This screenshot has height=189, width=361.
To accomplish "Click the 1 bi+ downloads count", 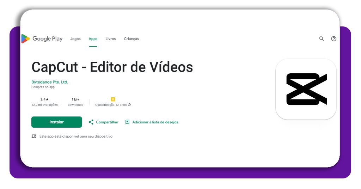I will [x=75, y=99].
